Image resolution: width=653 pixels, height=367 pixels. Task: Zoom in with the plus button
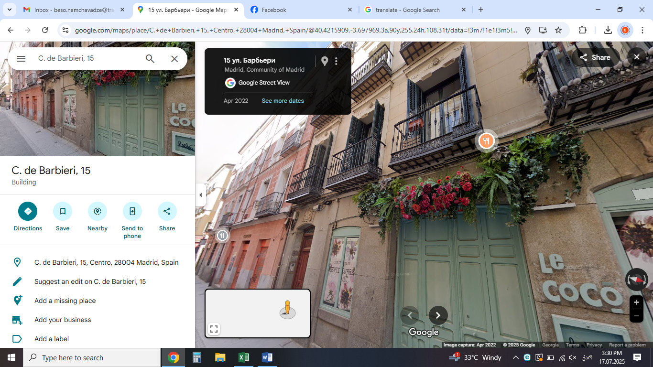pos(636,302)
